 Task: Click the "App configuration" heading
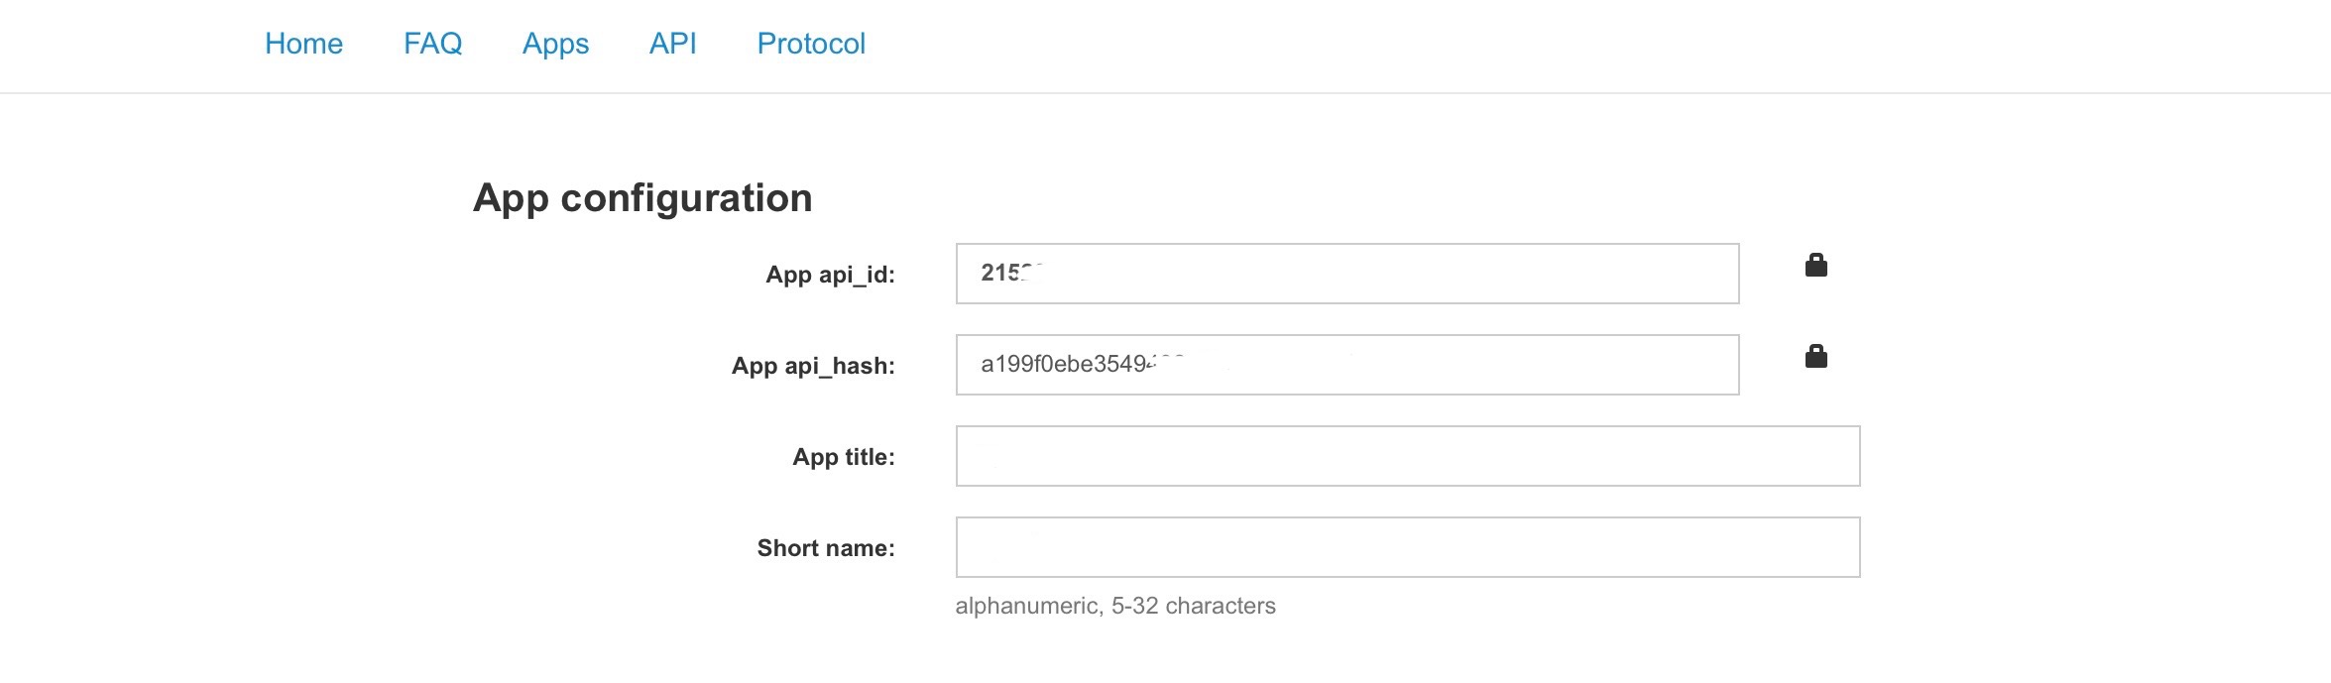click(x=642, y=198)
